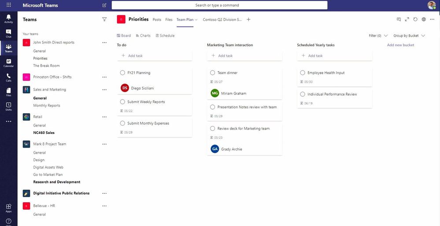
Task: Mark Individual Performance Review complete
Action: (x=303, y=94)
